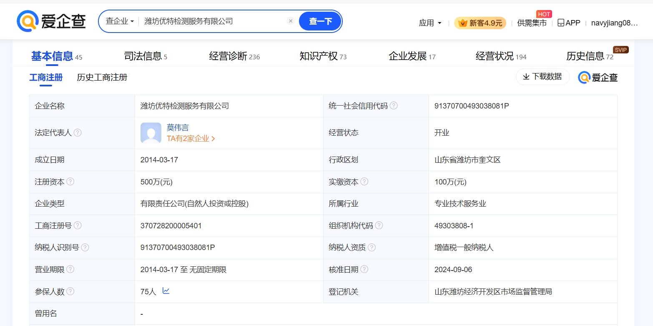Click help icon beside 实缴资本
Image resolution: width=653 pixels, height=326 pixels.
pos(364,182)
